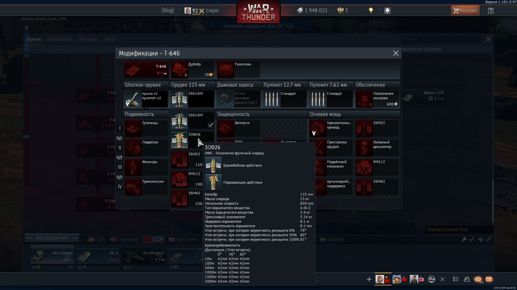Open the mail envelope icon
This screenshot has width=517, height=290.
coord(489,279)
